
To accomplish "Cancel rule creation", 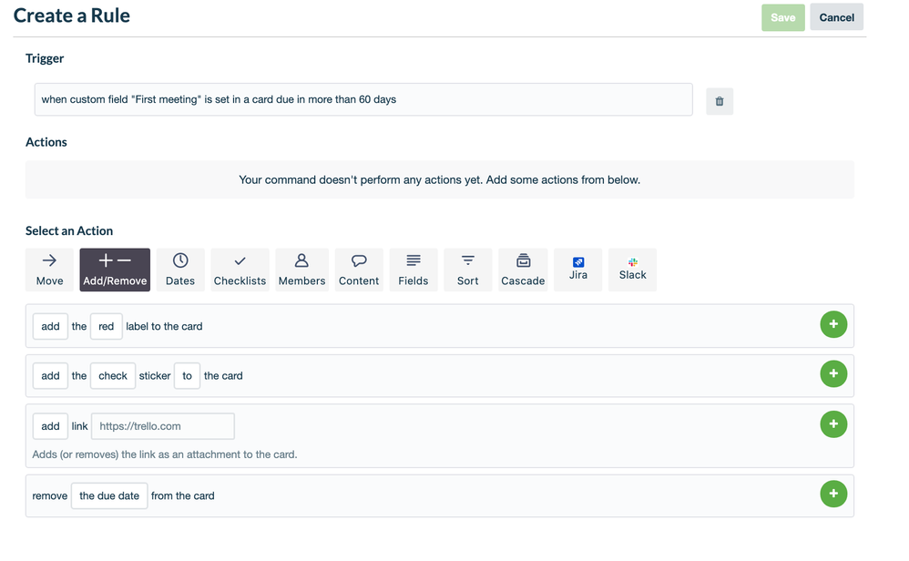I will (835, 16).
